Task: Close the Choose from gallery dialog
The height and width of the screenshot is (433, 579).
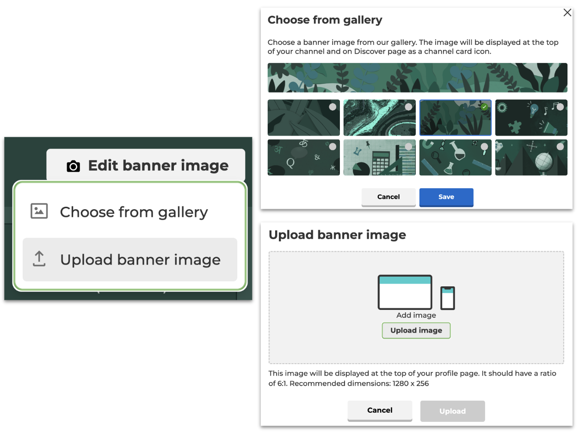Action: [567, 13]
